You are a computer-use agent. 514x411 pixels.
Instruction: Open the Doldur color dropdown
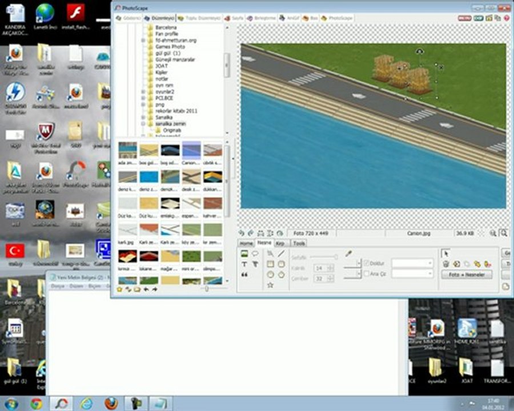[x=429, y=263]
